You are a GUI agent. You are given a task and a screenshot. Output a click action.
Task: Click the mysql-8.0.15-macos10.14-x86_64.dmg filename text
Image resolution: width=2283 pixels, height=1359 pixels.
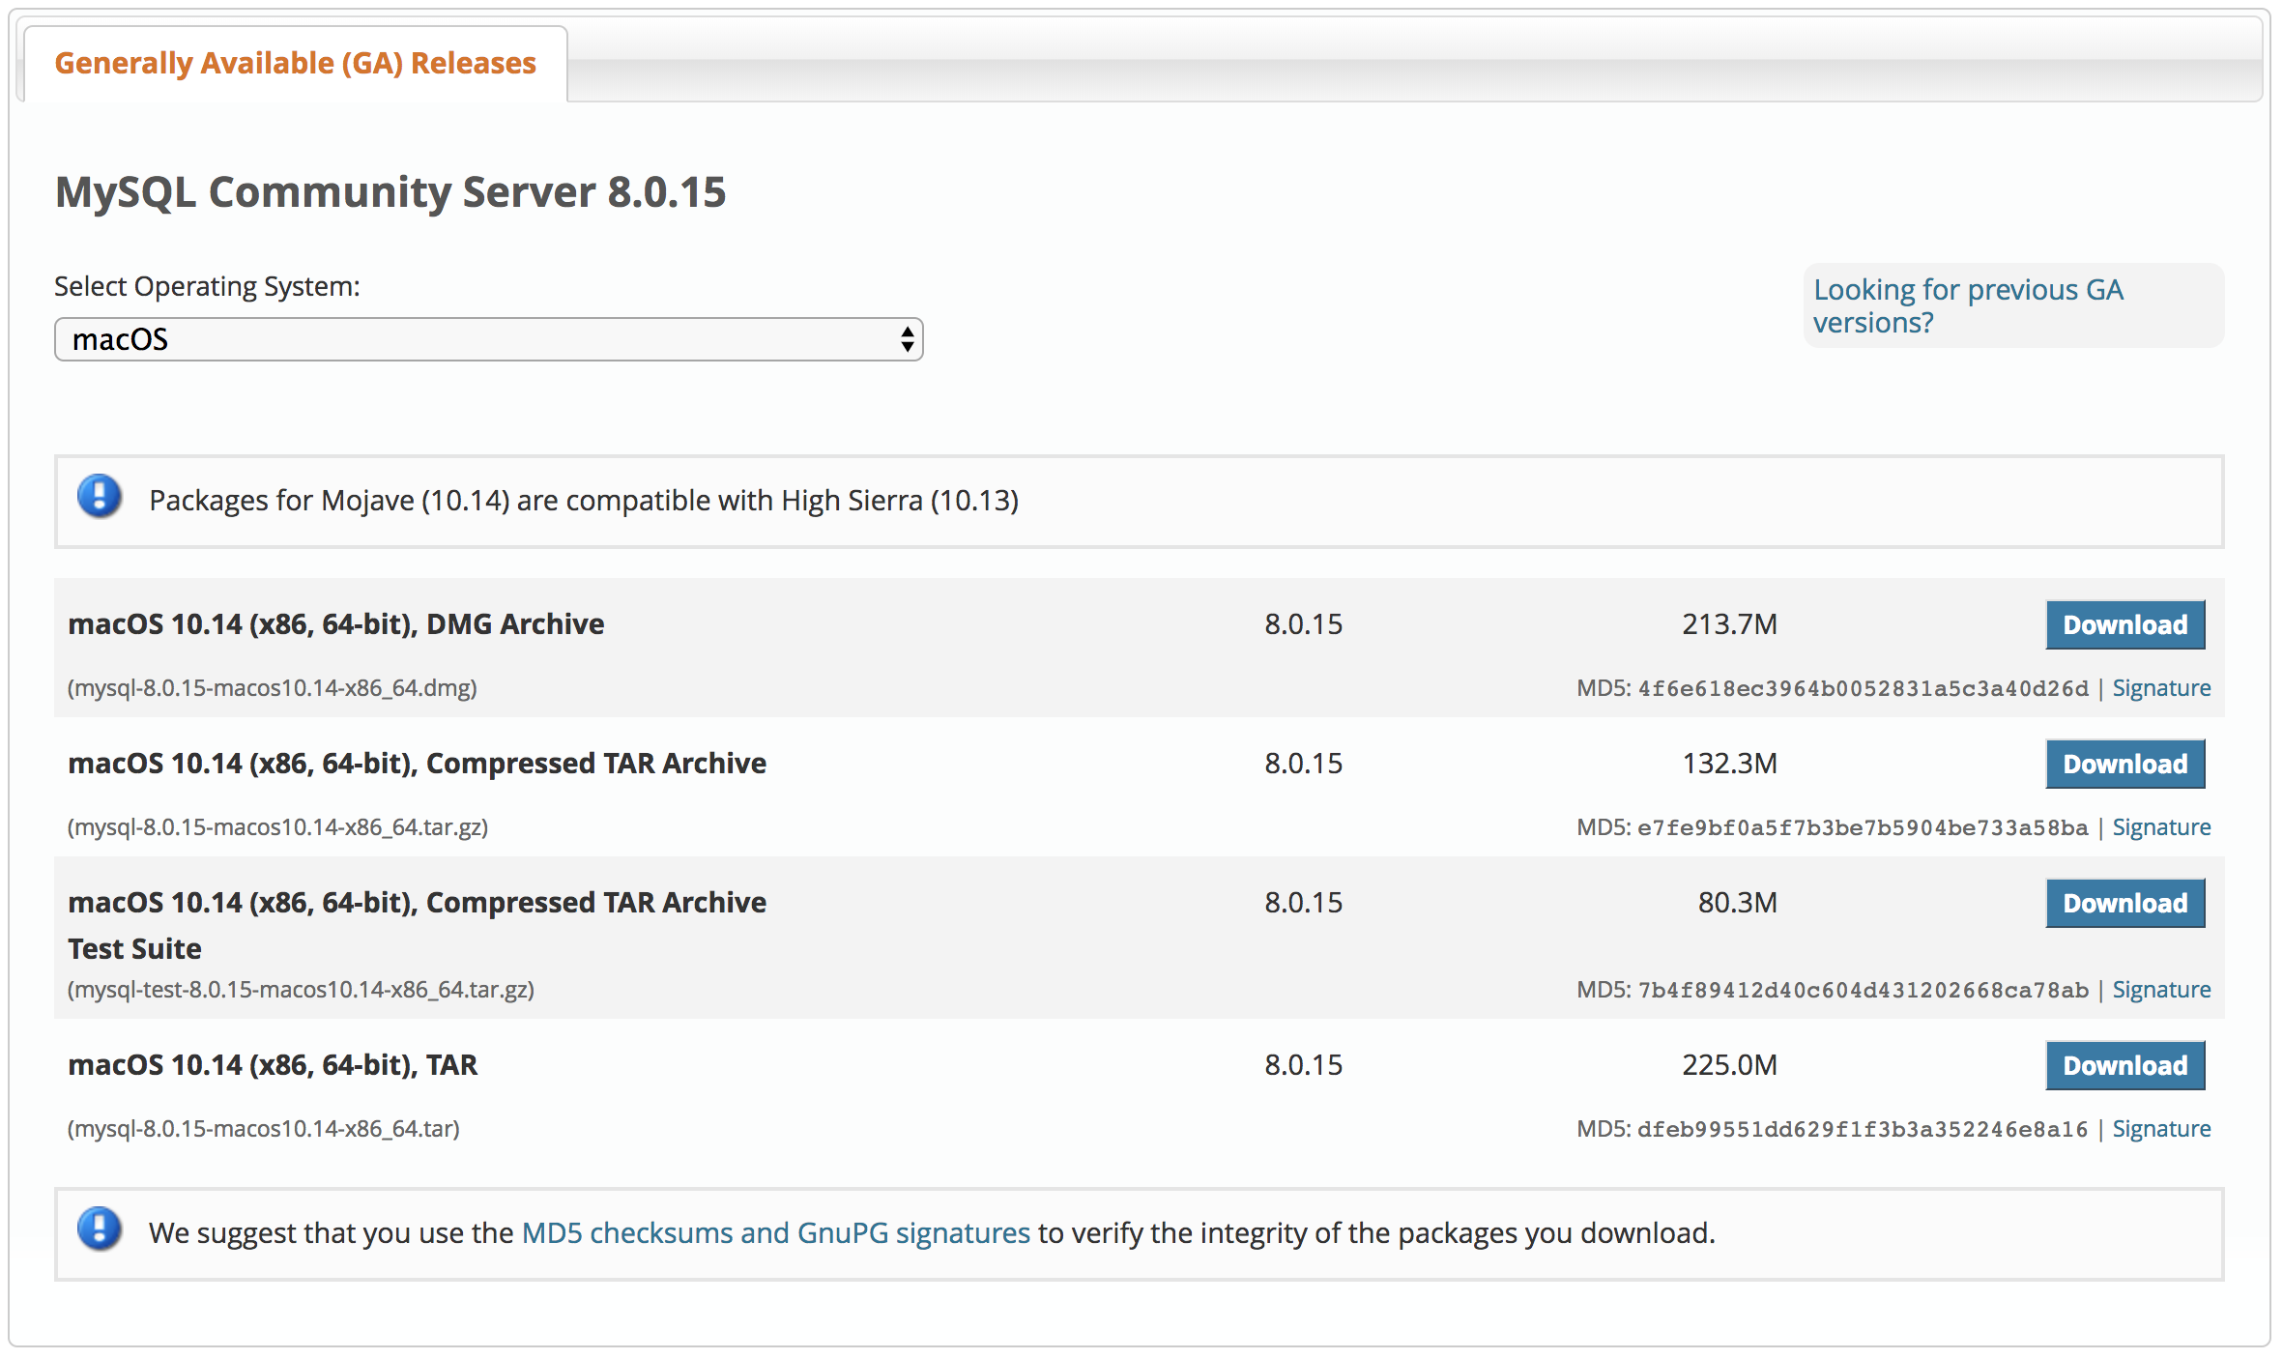(272, 688)
